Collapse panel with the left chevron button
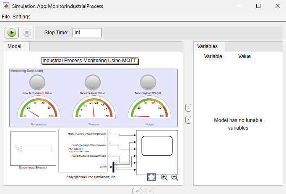Screen dimensions: 286x194 pyautogui.click(x=188, y=107)
